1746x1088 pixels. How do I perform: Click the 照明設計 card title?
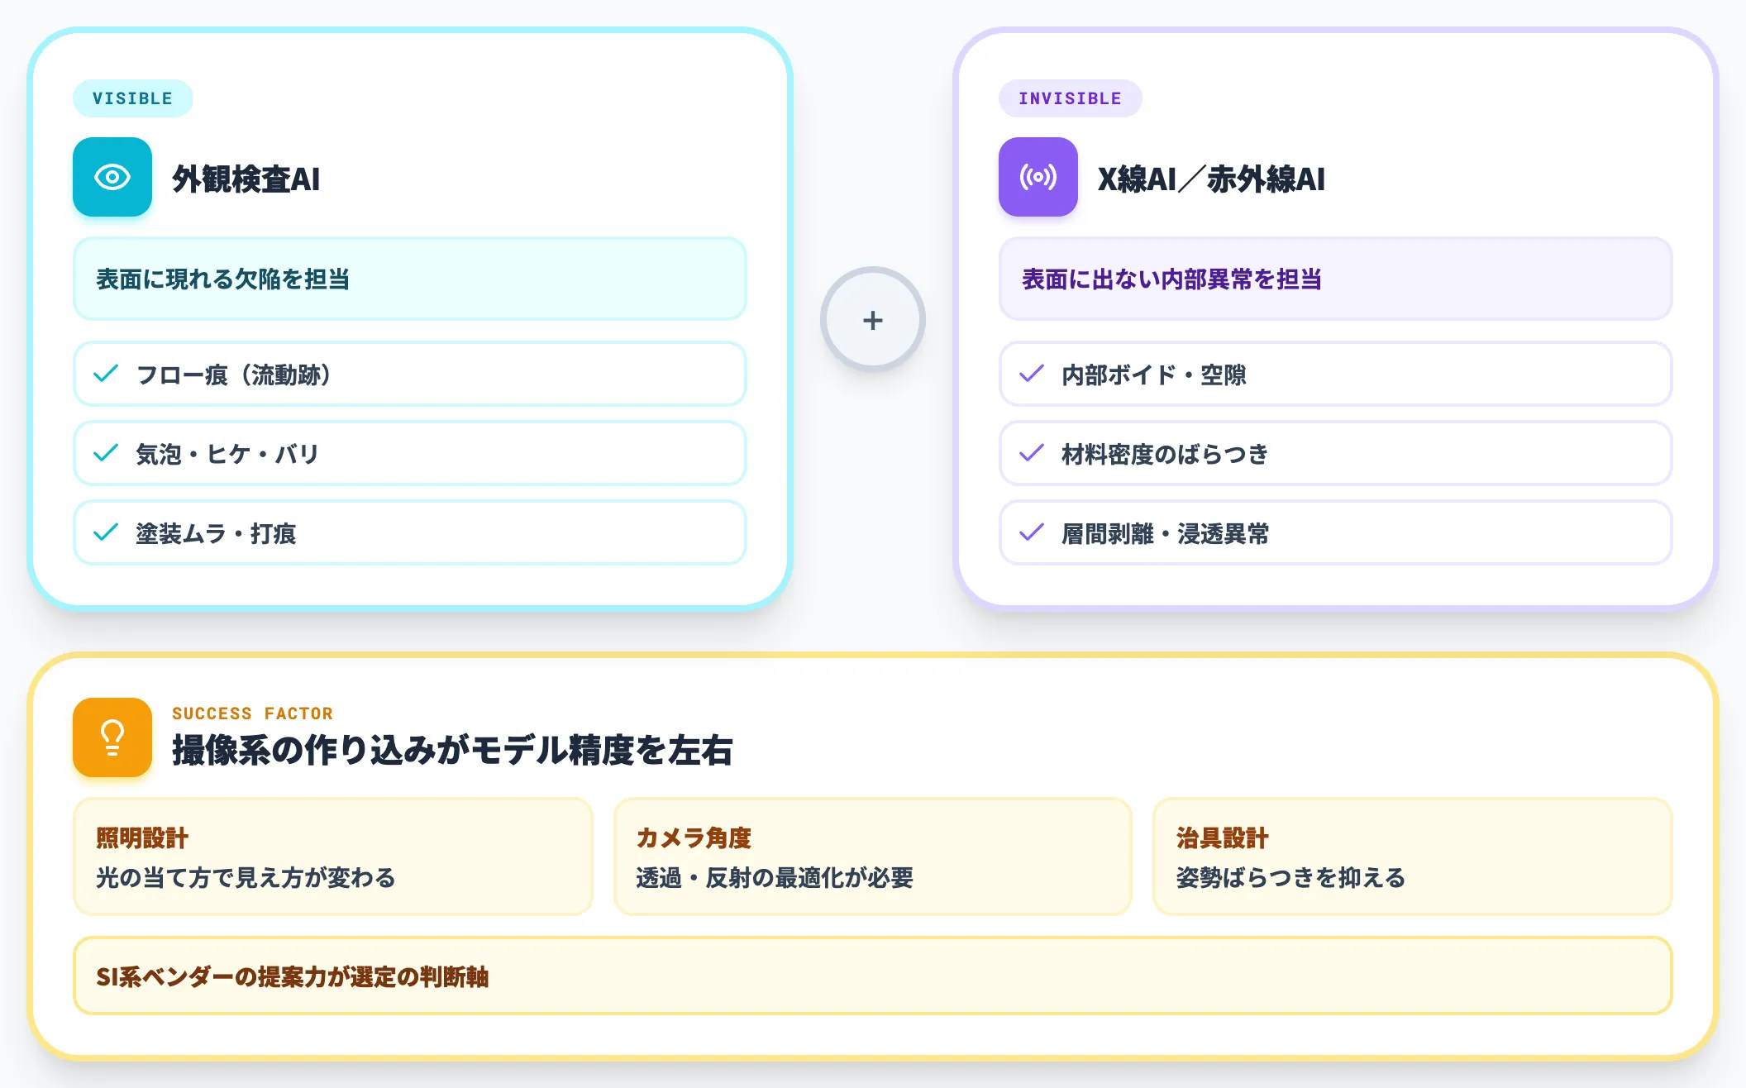(142, 837)
